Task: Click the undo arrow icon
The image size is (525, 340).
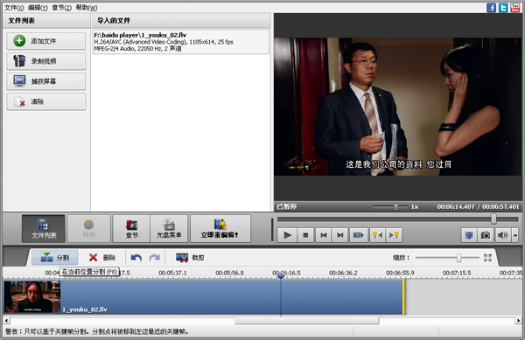Action: tap(136, 258)
